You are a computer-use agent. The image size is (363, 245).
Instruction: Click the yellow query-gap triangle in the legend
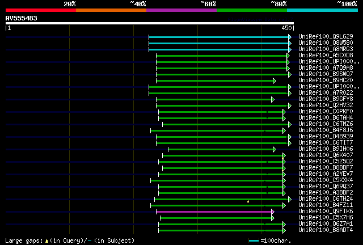point(47,241)
